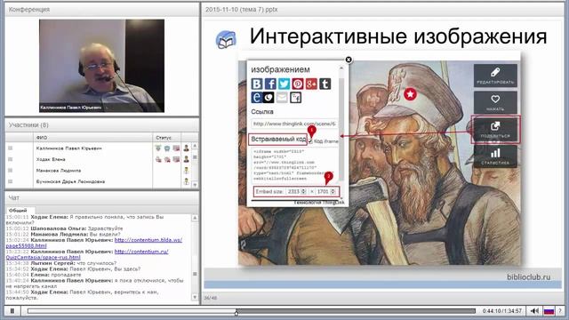
Task: Share image via Twitter icon
Action: [x=284, y=84]
